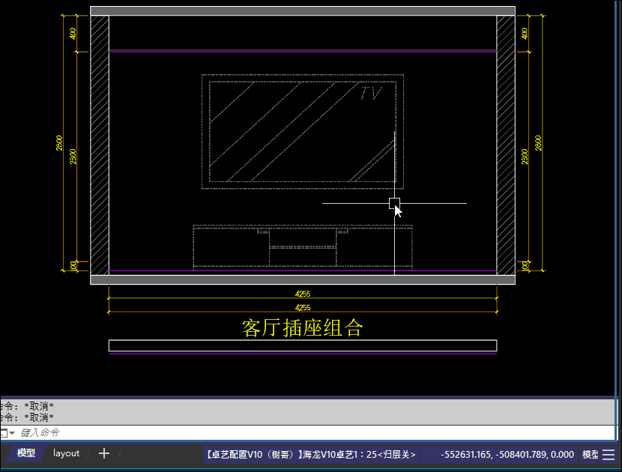
Task: Select the upper 4255 horizontal dimension
Action: (302, 294)
